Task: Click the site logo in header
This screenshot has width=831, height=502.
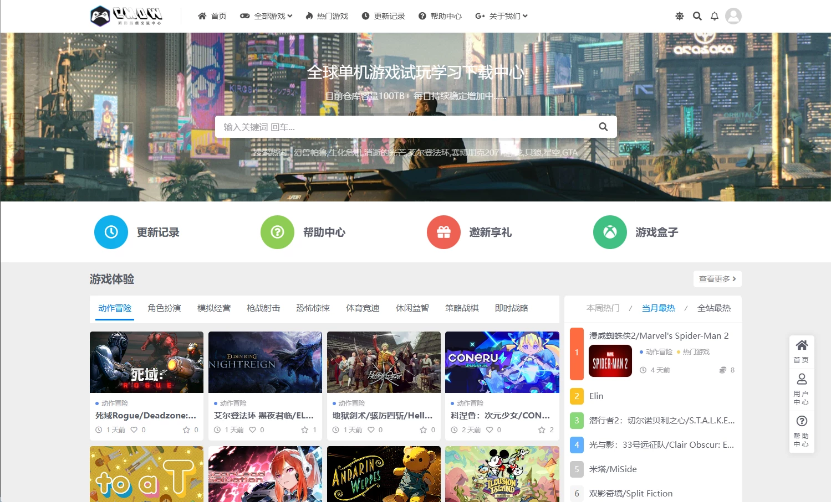Action: [126, 16]
